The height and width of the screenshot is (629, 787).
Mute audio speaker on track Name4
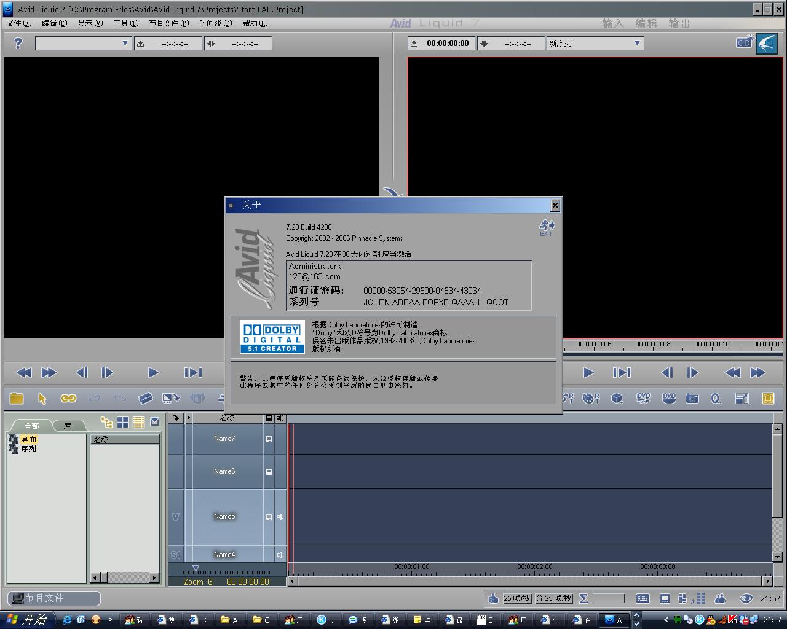[x=280, y=555]
